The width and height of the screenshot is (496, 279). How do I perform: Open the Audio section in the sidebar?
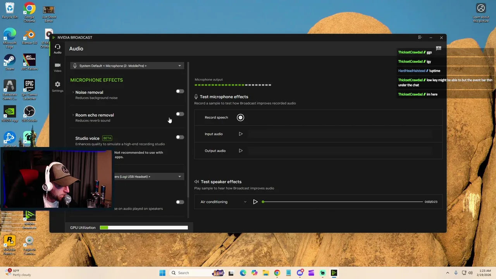[57, 49]
